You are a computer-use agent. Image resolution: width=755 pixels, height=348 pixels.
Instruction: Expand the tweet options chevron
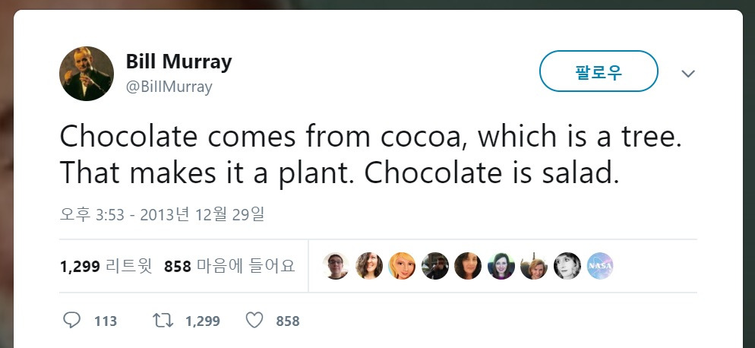point(688,74)
